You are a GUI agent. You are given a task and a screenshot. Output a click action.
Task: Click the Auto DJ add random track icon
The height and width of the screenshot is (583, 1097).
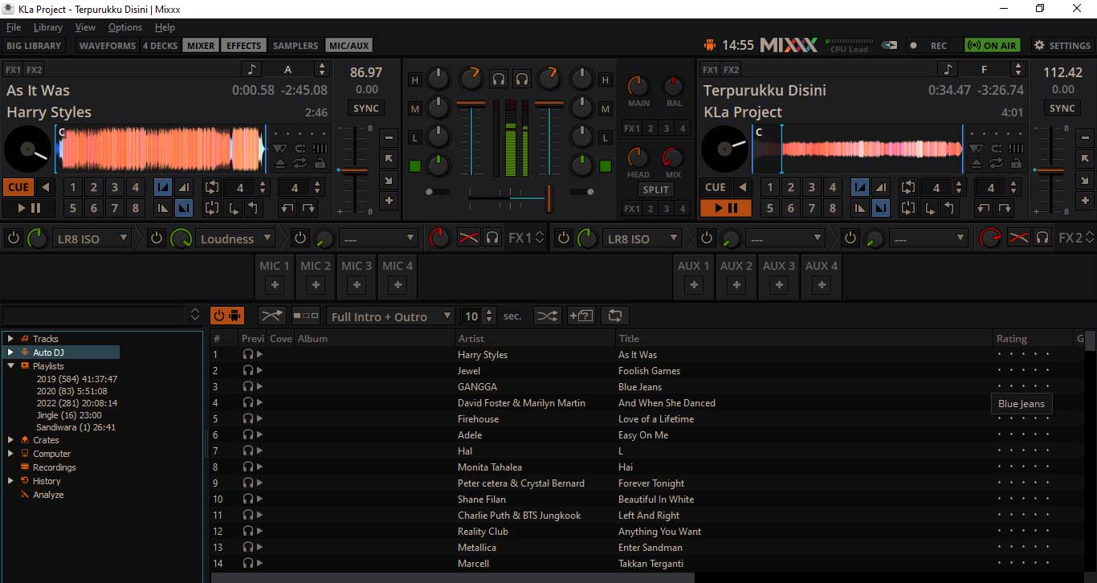581,316
